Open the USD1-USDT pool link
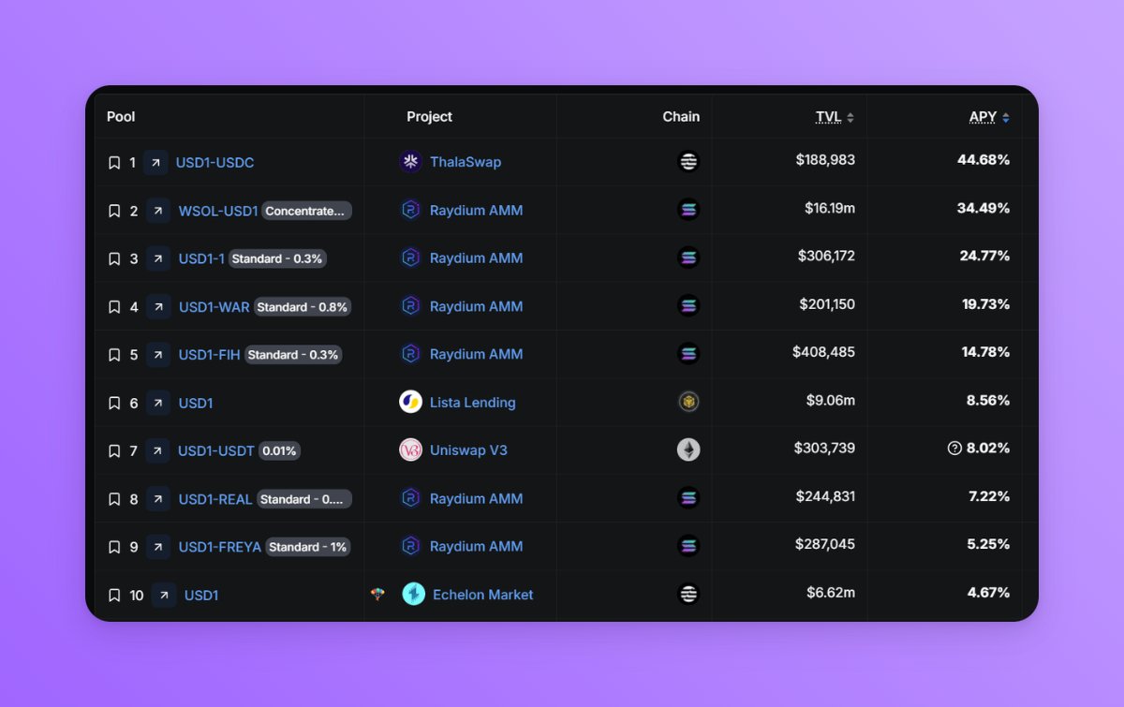The image size is (1124, 707). pos(216,451)
